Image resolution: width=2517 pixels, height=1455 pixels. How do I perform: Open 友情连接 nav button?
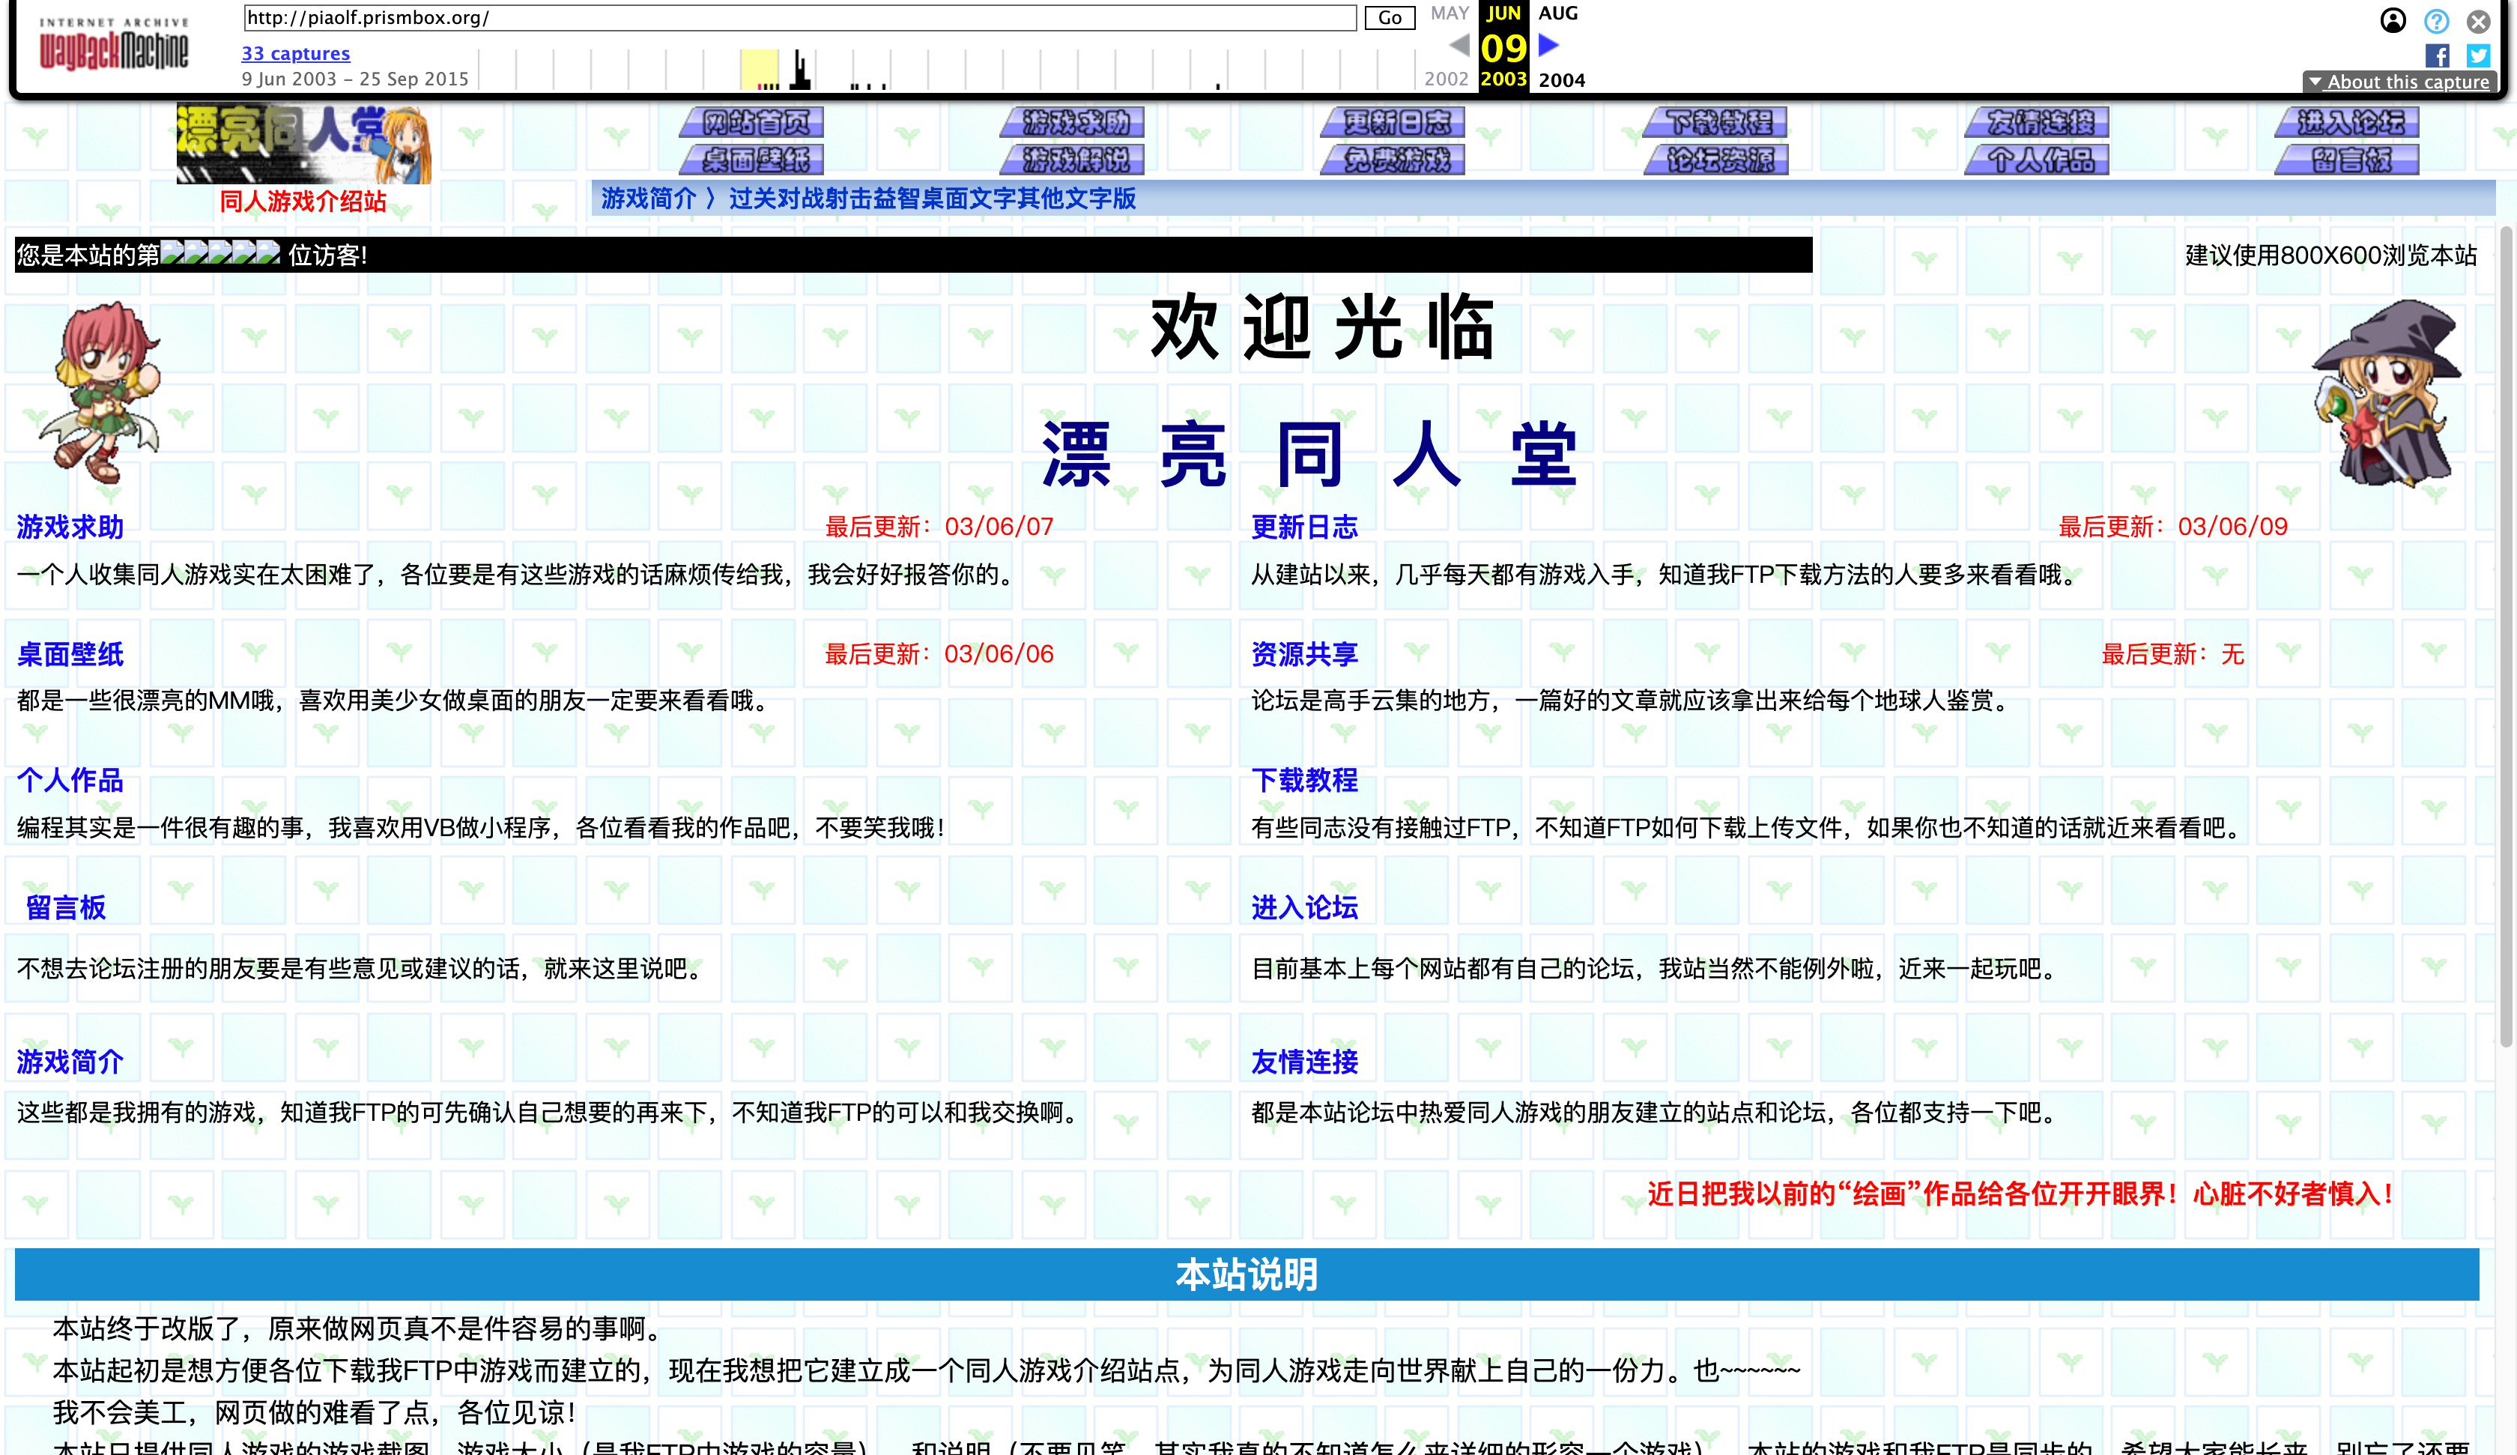pos(2038,122)
